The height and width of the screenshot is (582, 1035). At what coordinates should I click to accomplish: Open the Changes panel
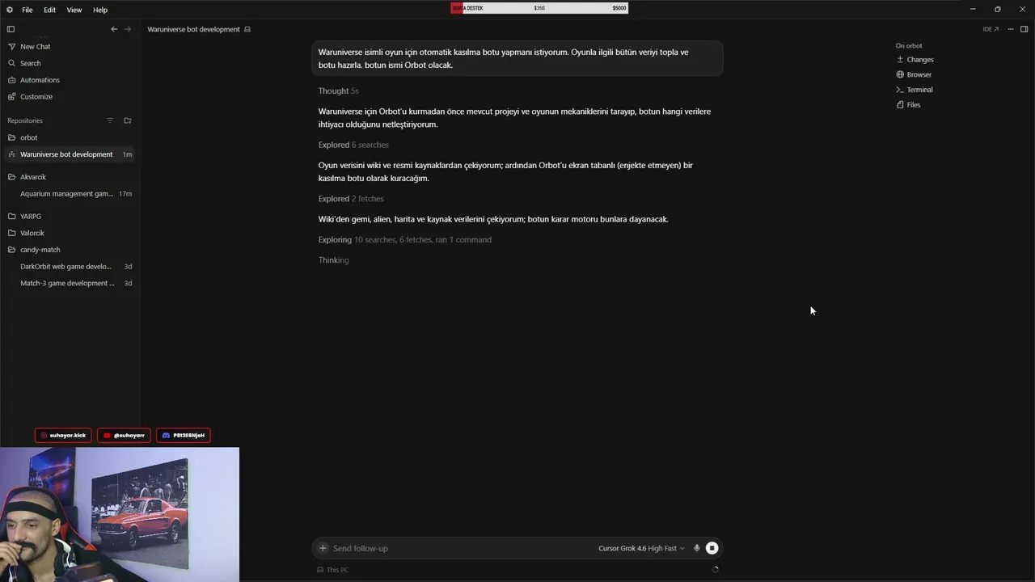point(915,60)
